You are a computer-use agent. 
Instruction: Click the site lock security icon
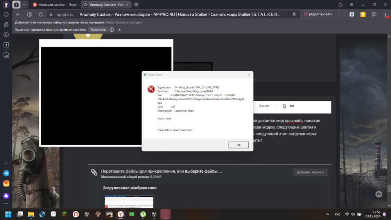[x=51, y=14]
